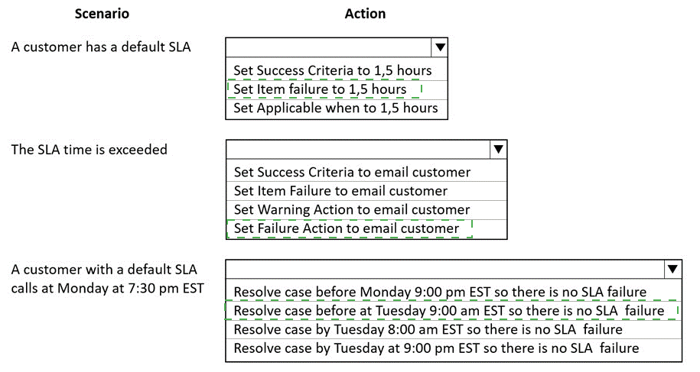Click the 'The SLA time is exceeded' scenario text
The image size is (700, 372).
click(x=90, y=150)
